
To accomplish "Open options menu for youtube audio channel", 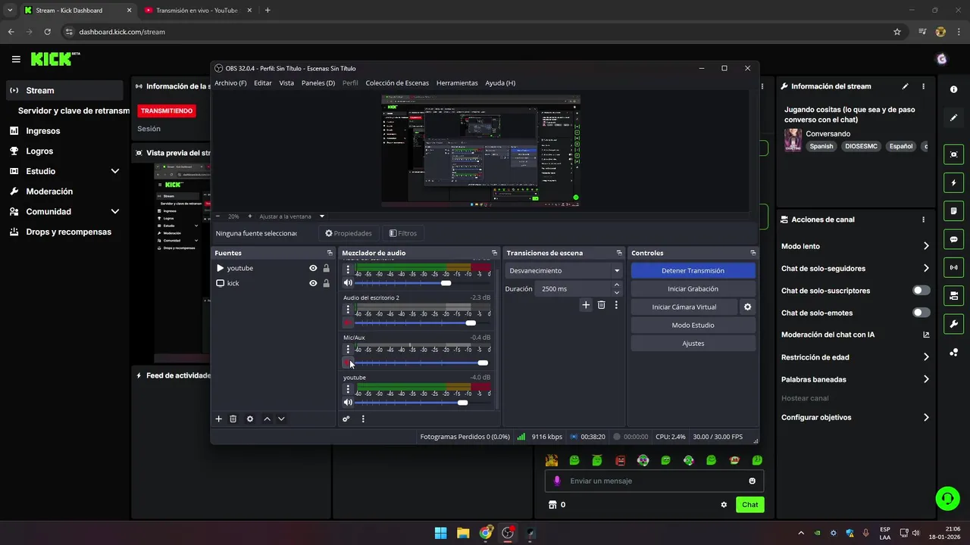I will pyautogui.click(x=348, y=389).
